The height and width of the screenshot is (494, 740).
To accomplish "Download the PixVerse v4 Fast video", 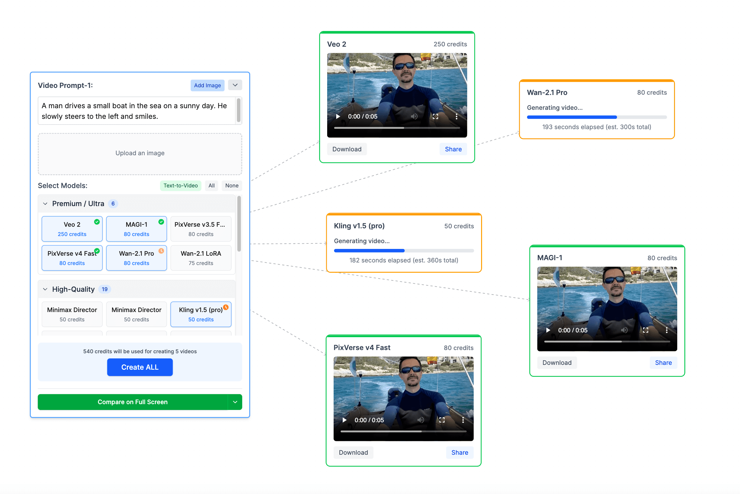I will point(353,452).
